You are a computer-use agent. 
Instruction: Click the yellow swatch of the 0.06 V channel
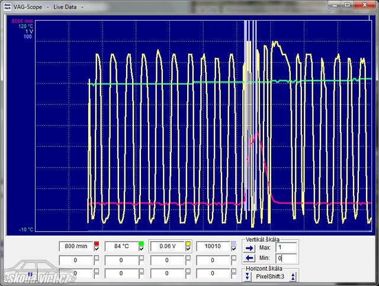188,243
